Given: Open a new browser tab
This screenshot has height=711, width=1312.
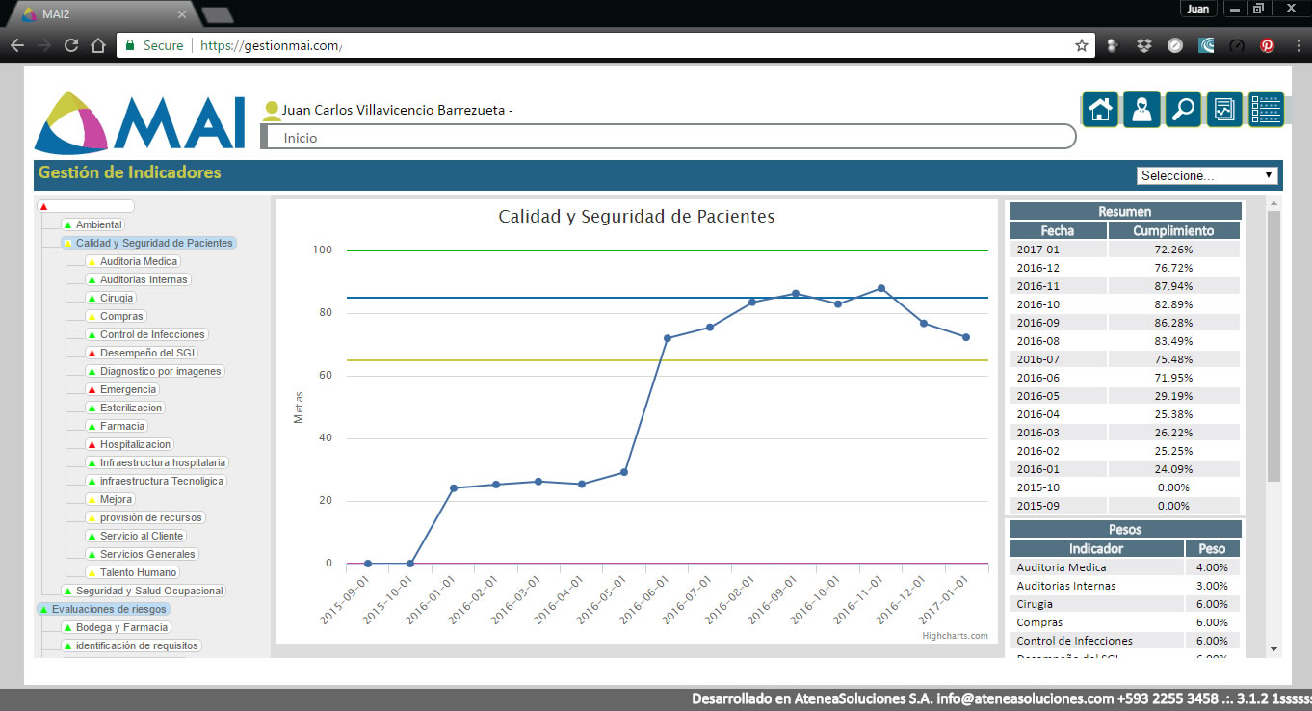Looking at the screenshot, I should [x=218, y=14].
